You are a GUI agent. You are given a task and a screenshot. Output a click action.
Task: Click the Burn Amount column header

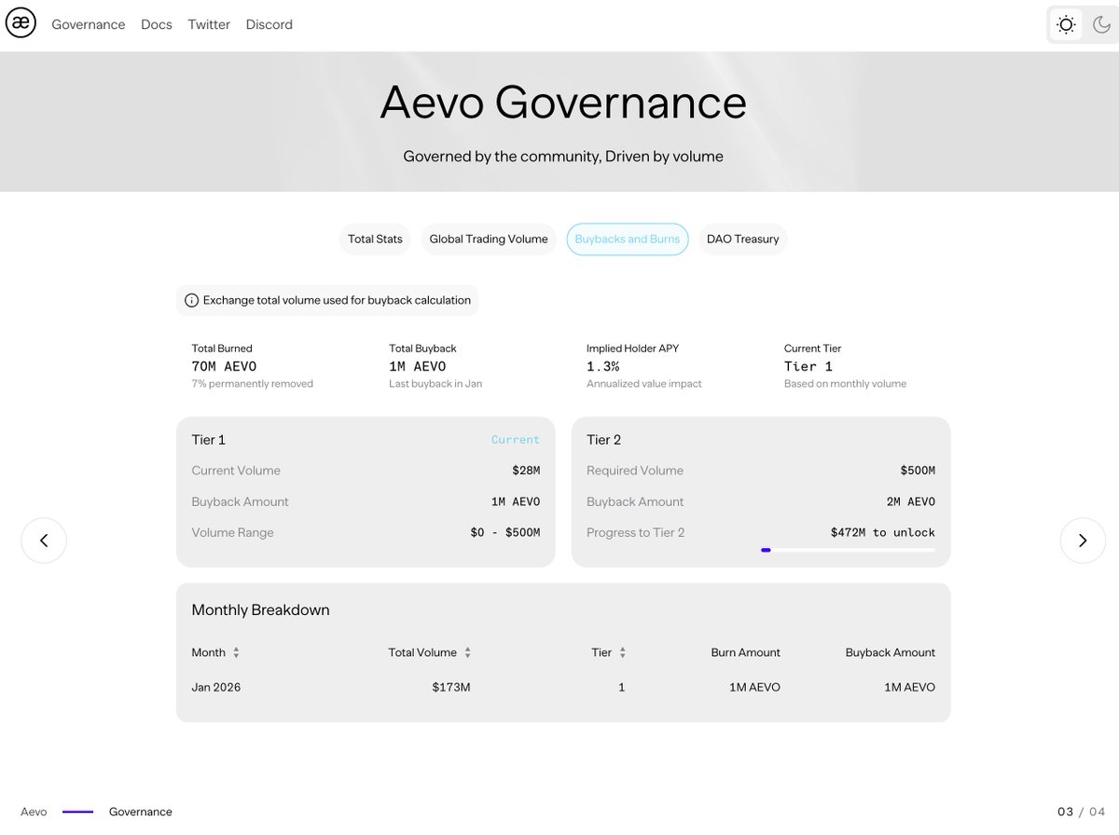pos(745,652)
